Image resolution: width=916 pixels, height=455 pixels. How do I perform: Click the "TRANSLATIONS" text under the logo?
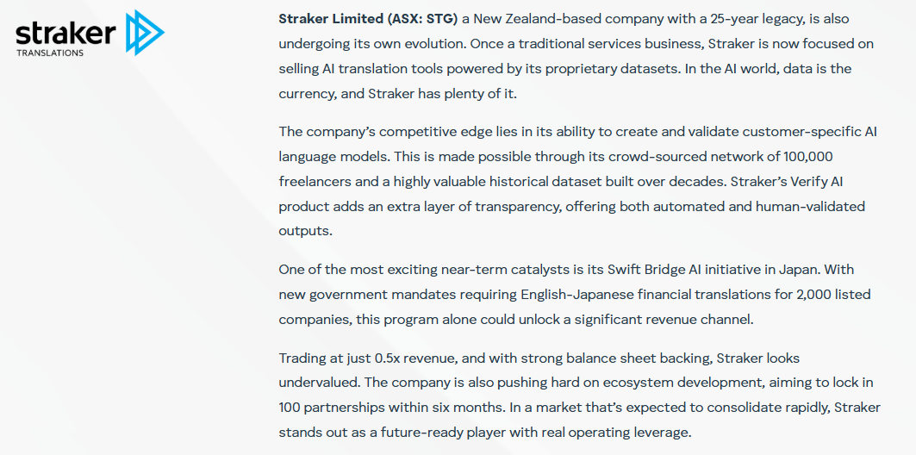point(50,53)
